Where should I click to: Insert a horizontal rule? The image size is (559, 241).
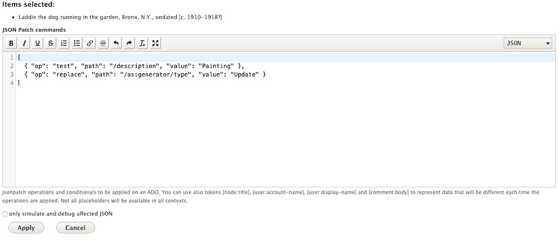103,43
